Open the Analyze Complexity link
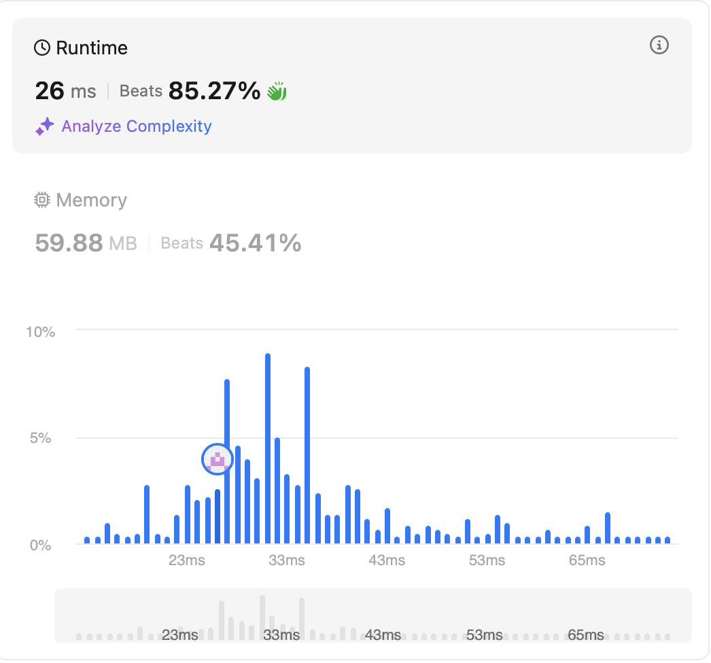The width and height of the screenshot is (711, 663). click(137, 126)
